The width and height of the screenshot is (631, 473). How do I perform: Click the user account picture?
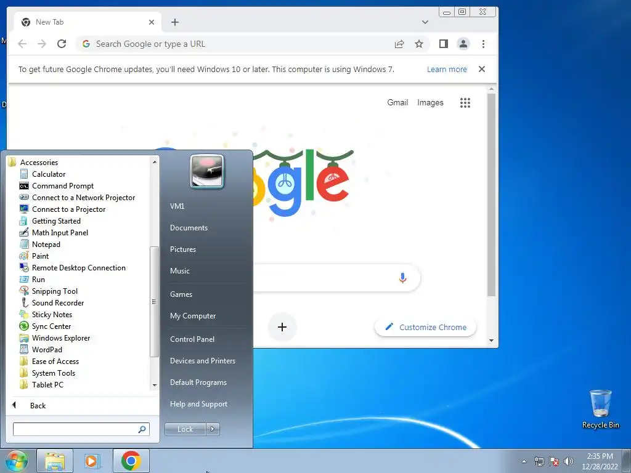207,171
